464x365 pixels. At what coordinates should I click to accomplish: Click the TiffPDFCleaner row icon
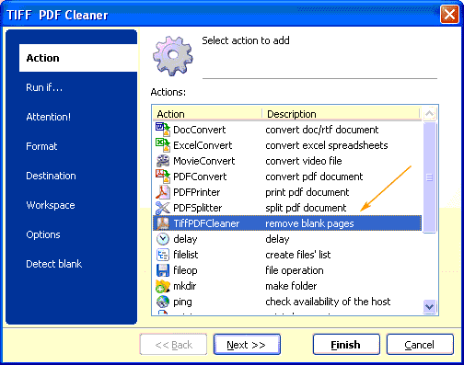tap(163, 223)
